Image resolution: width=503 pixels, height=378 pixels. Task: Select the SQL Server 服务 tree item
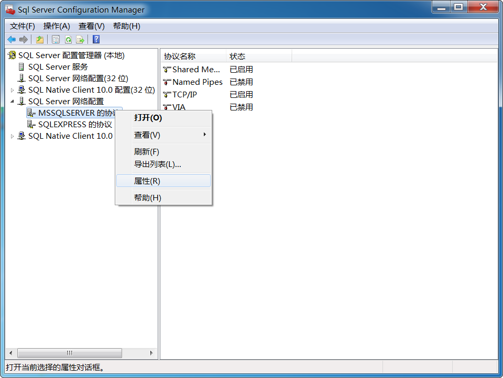point(58,66)
